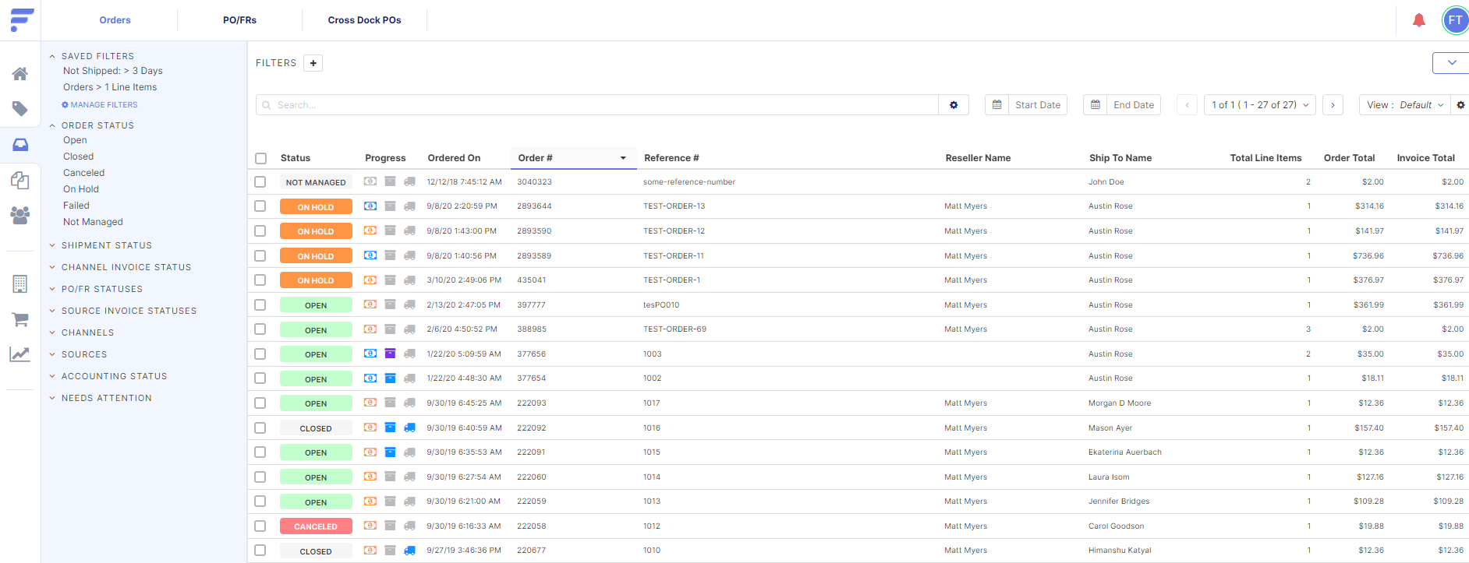The width and height of the screenshot is (1469, 563).
Task: Click the green OPEN badge for order 388985
Action: 316,330
